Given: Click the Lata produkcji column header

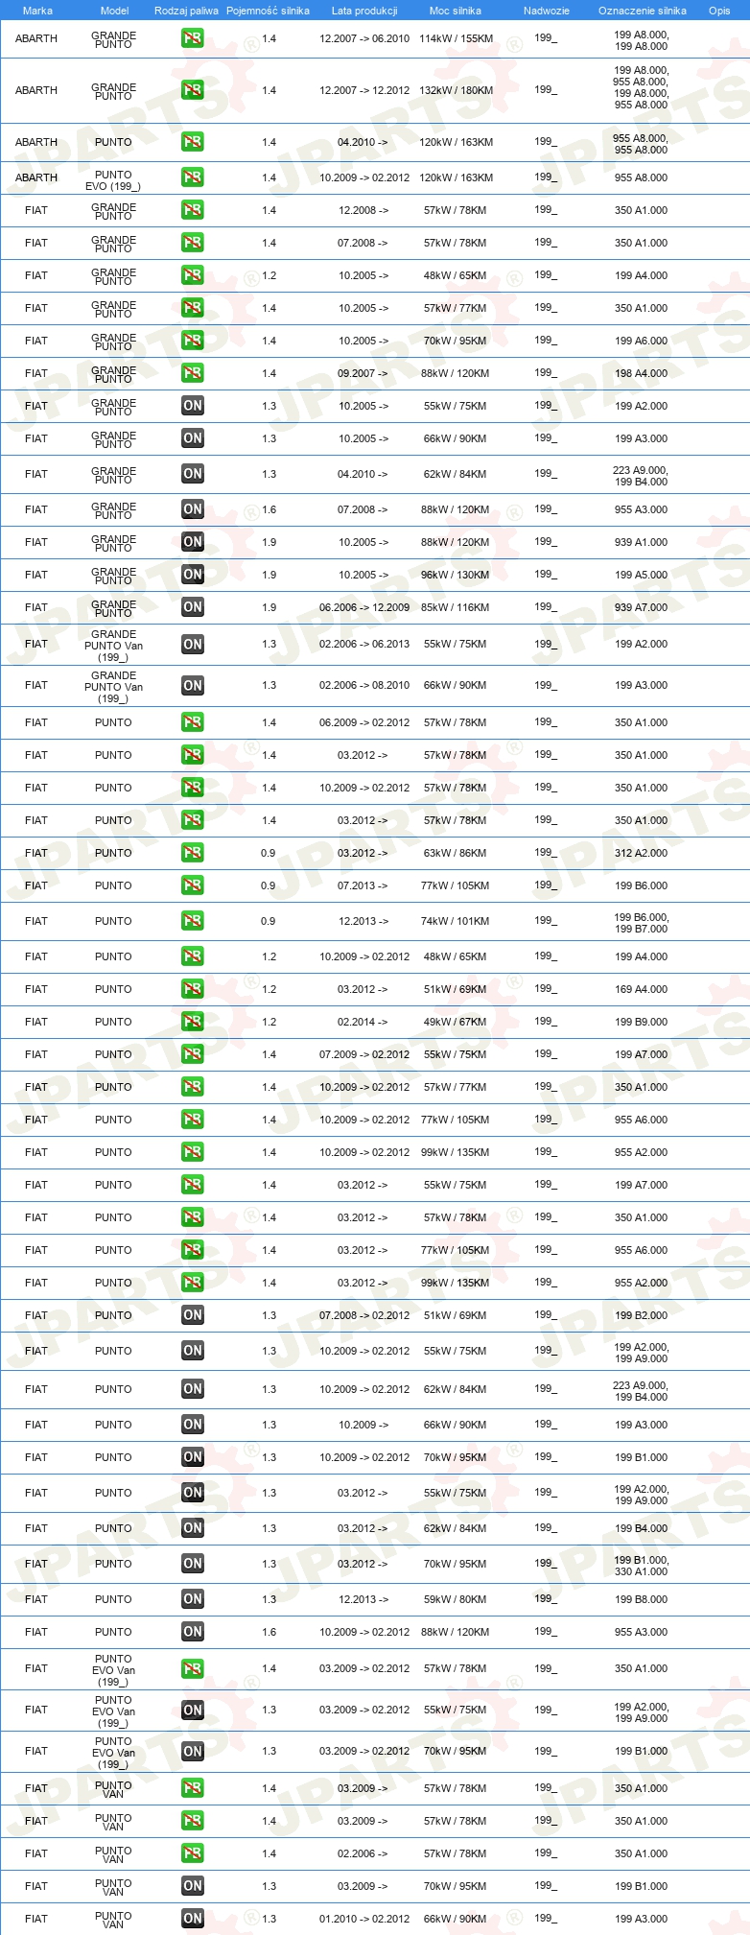Looking at the screenshot, I should (x=364, y=11).
